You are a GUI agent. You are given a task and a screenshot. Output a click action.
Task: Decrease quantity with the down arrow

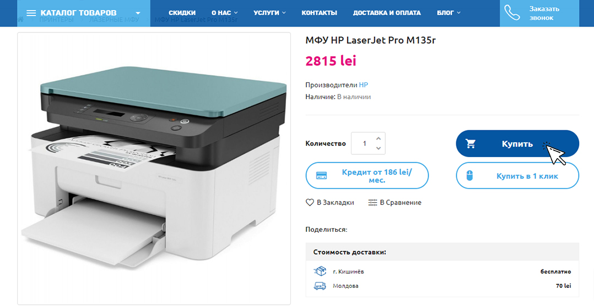pyautogui.click(x=378, y=148)
